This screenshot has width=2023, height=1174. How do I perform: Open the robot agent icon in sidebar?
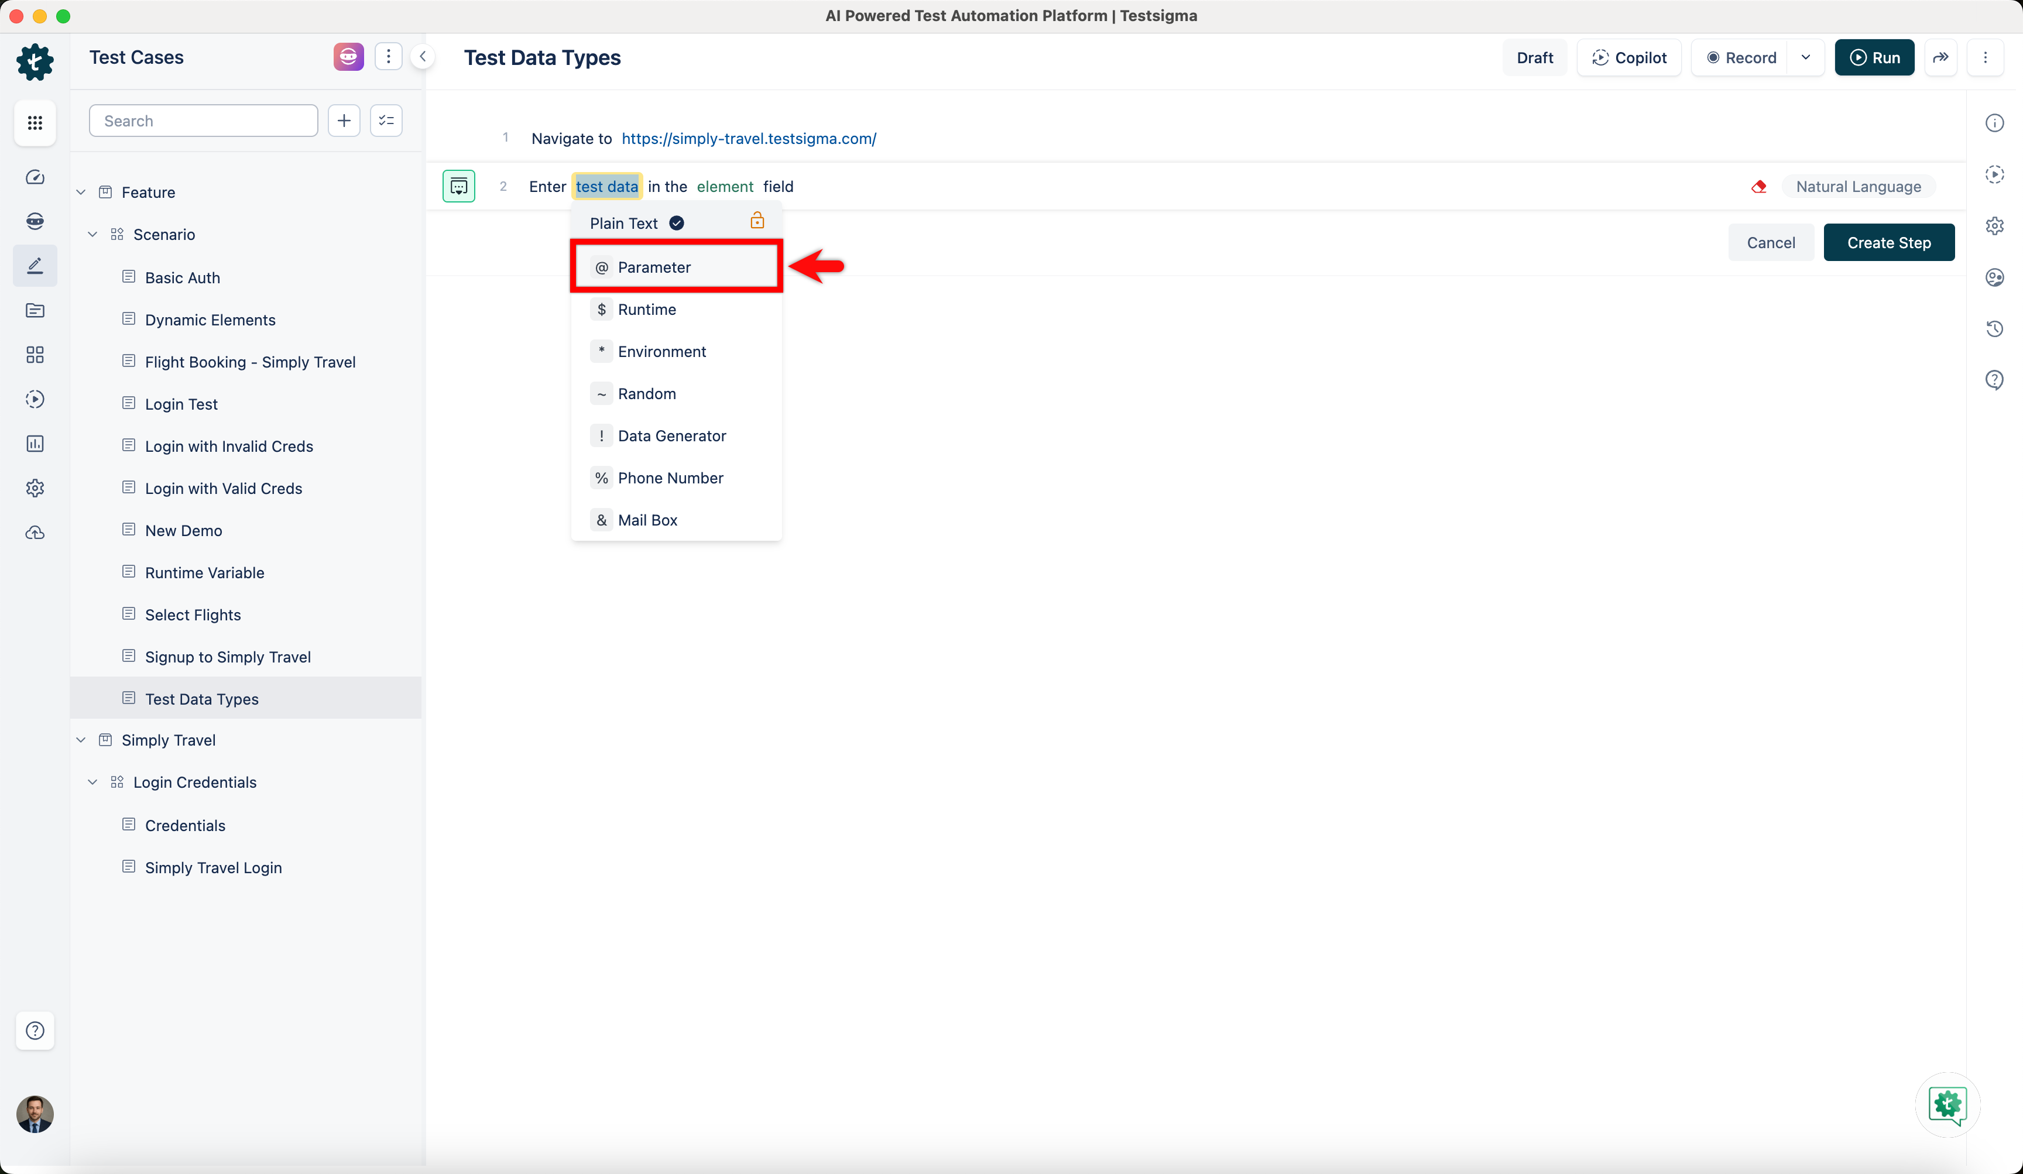(x=35, y=221)
